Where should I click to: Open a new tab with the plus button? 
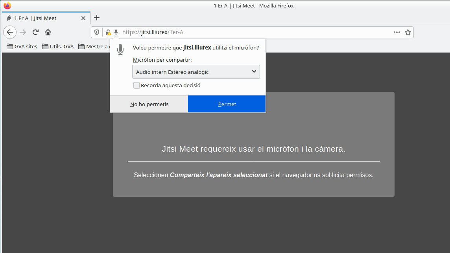tap(97, 18)
